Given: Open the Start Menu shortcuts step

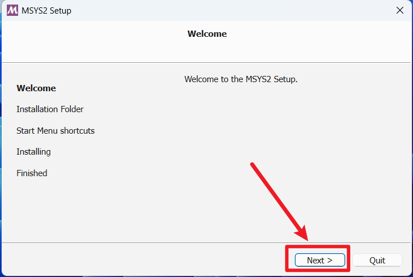Looking at the screenshot, I should tap(56, 131).
